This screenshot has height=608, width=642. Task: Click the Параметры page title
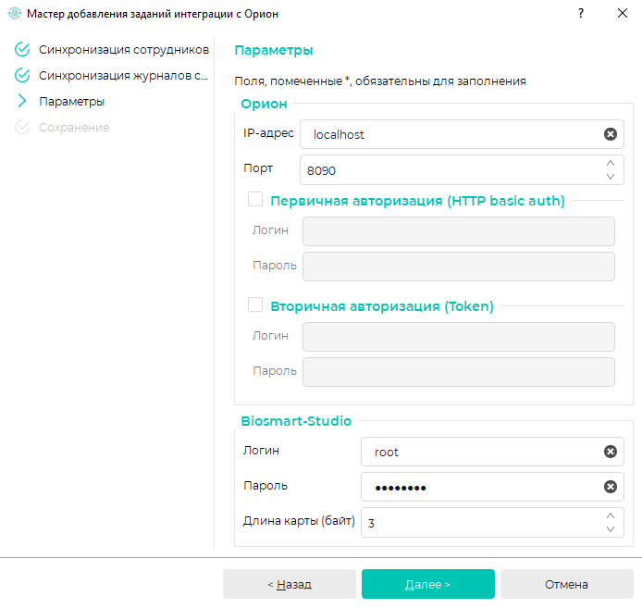tap(274, 50)
